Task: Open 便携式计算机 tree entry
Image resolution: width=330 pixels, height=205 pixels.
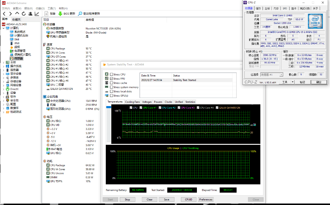Action: [x=22, y=55]
